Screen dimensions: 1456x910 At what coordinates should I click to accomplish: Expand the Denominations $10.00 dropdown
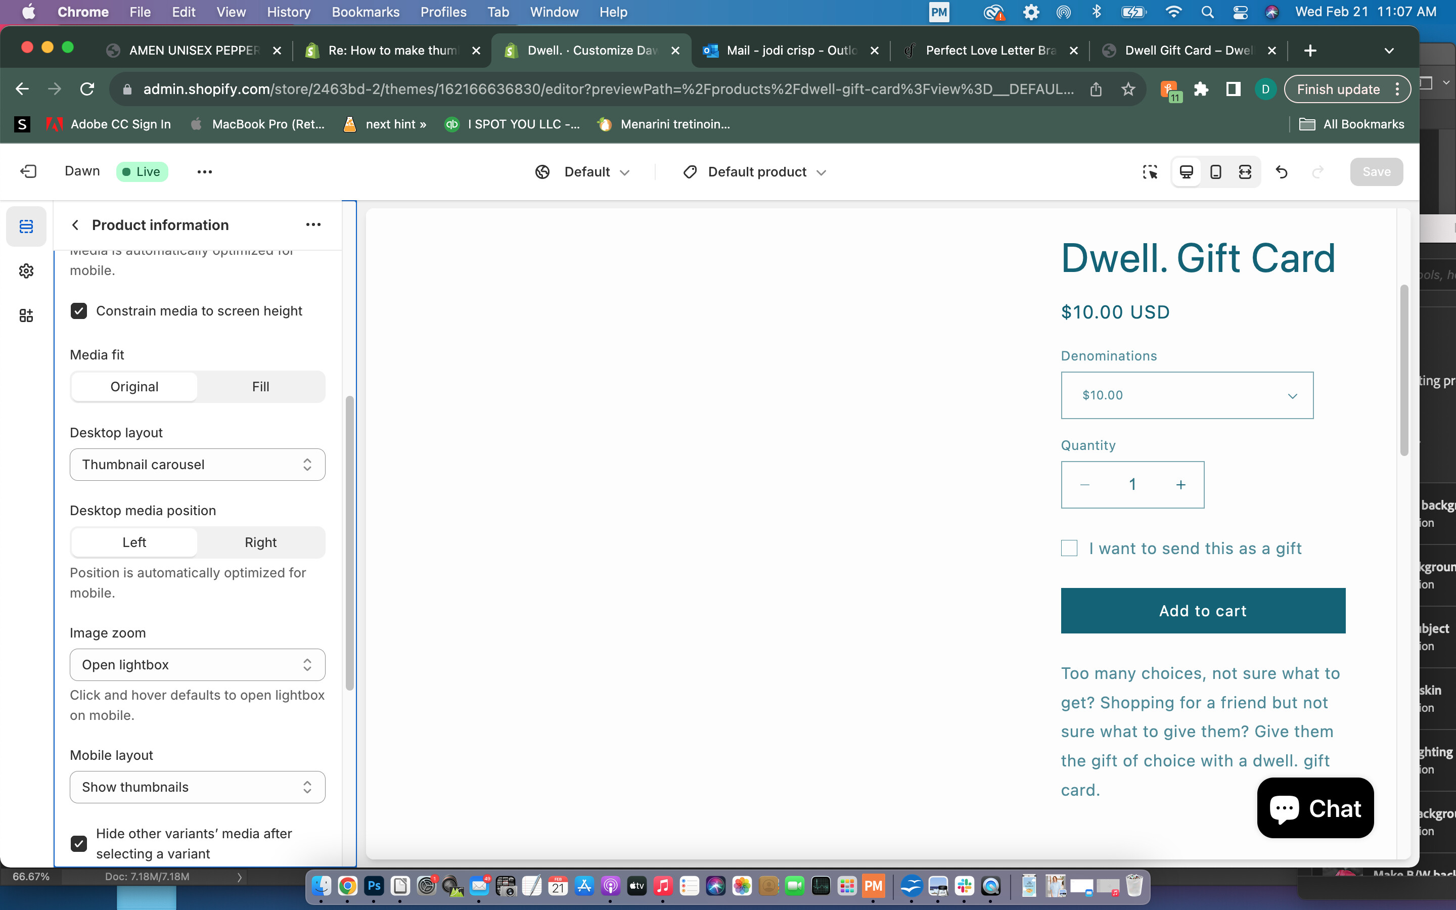point(1187,395)
